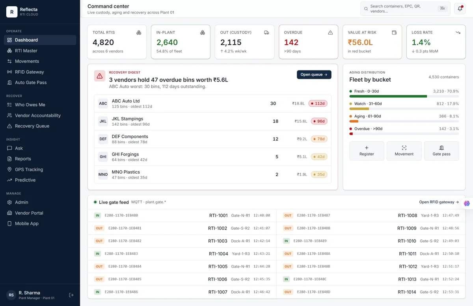Click the ABC vendor avatar badge
The image size is (473, 306).
click(103, 104)
